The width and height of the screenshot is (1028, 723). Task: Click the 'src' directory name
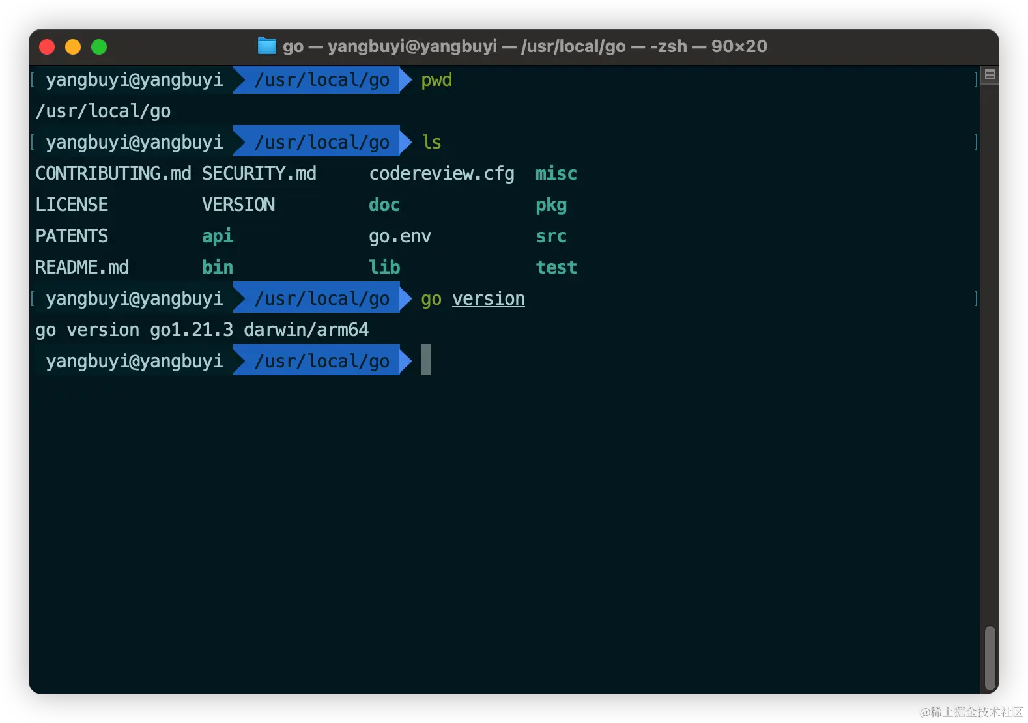tap(551, 236)
